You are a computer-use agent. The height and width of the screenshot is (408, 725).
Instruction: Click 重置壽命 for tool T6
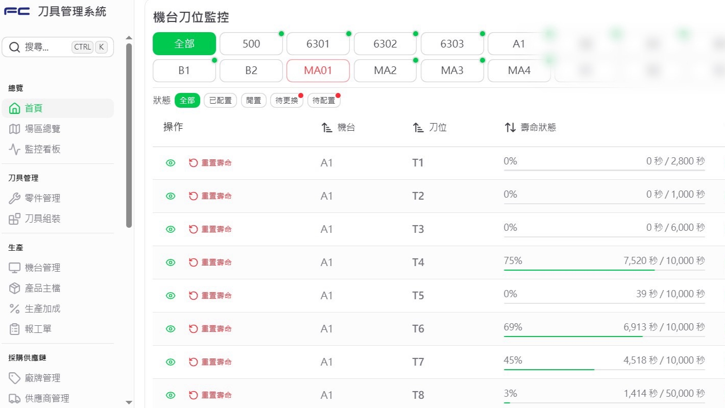(210, 329)
